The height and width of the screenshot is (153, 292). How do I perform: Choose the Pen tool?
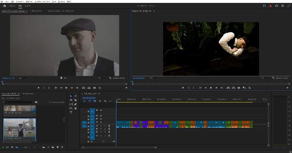coord(76,104)
